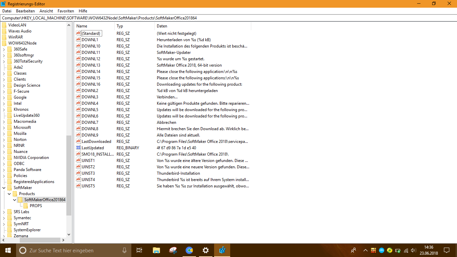Show hidden tray icons chevron
This screenshot has width=457, height=257.
click(x=365, y=250)
